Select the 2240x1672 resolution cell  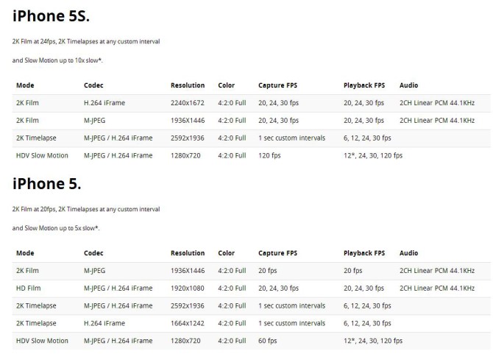(x=188, y=103)
